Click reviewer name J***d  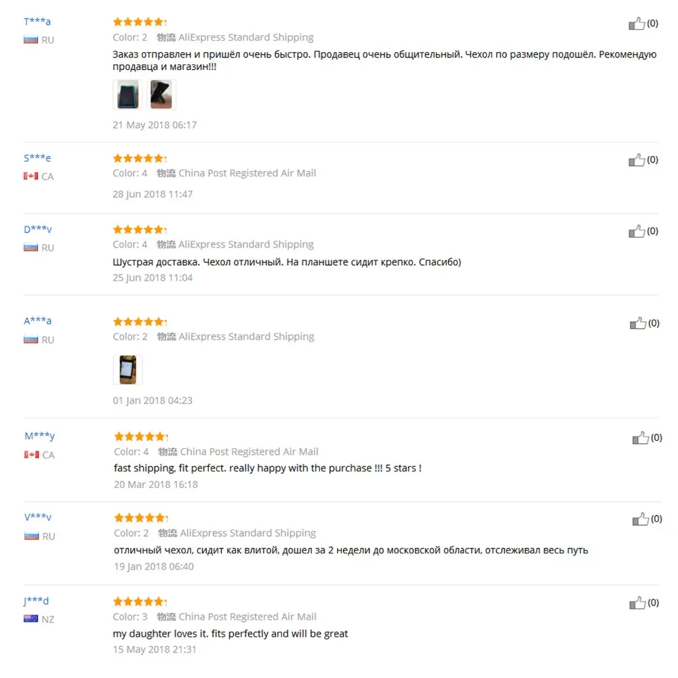(37, 601)
